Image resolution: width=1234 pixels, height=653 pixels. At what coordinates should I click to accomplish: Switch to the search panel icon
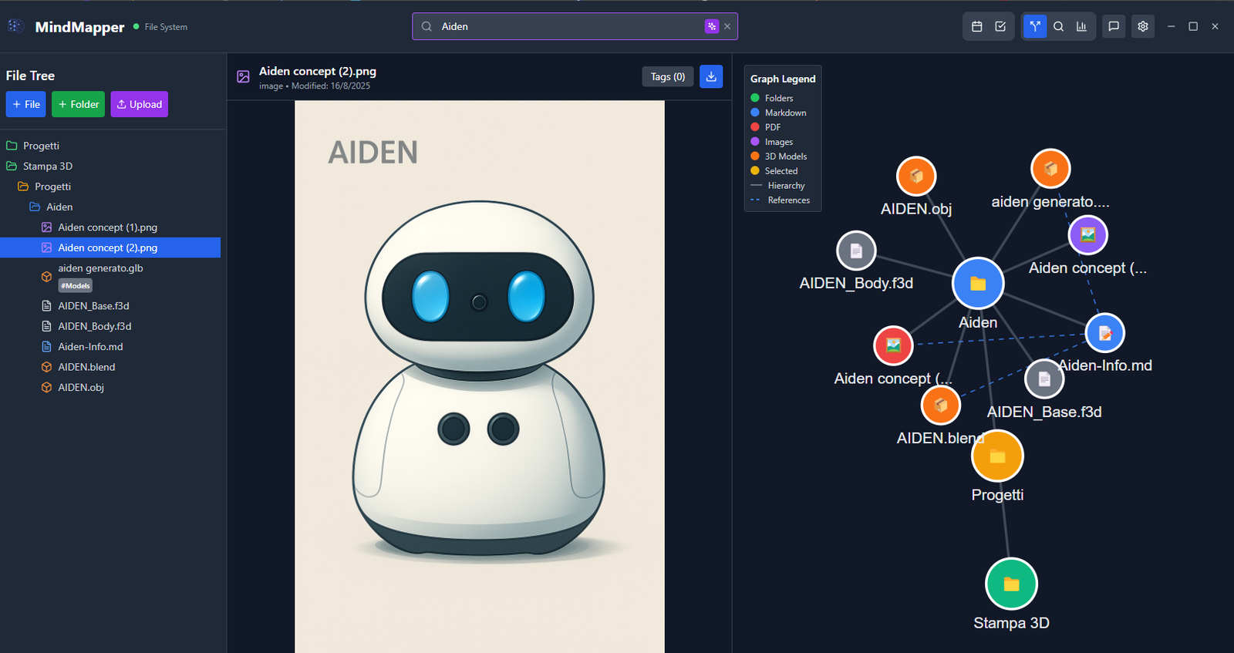1059,26
